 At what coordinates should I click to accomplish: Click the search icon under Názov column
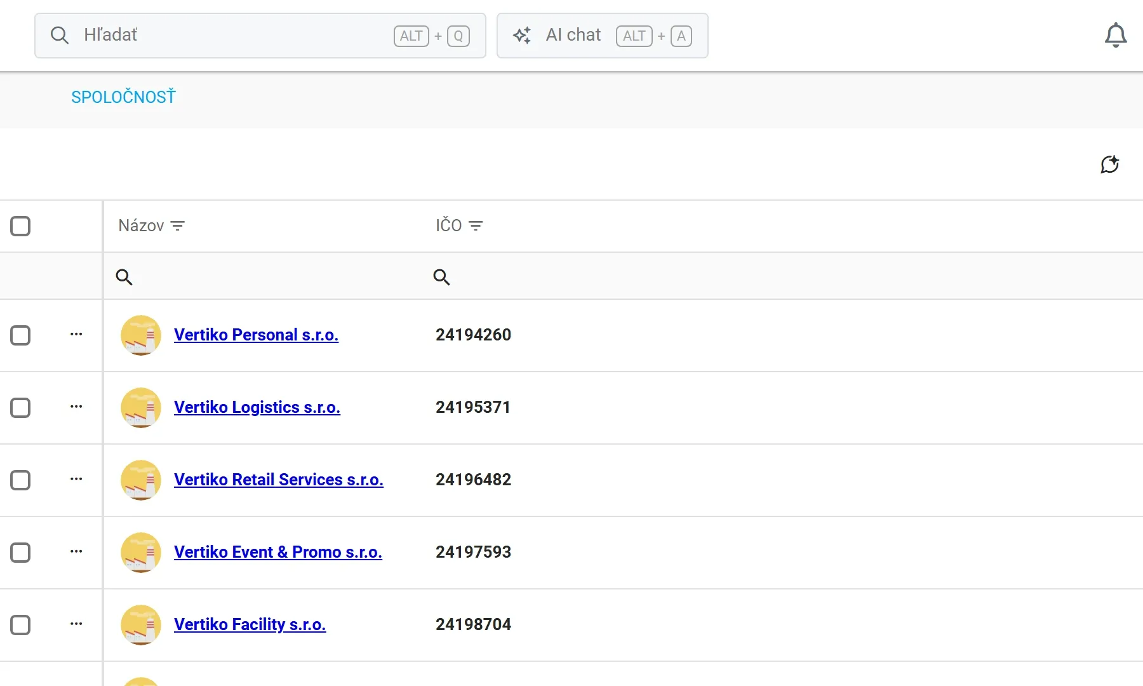[x=124, y=277]
